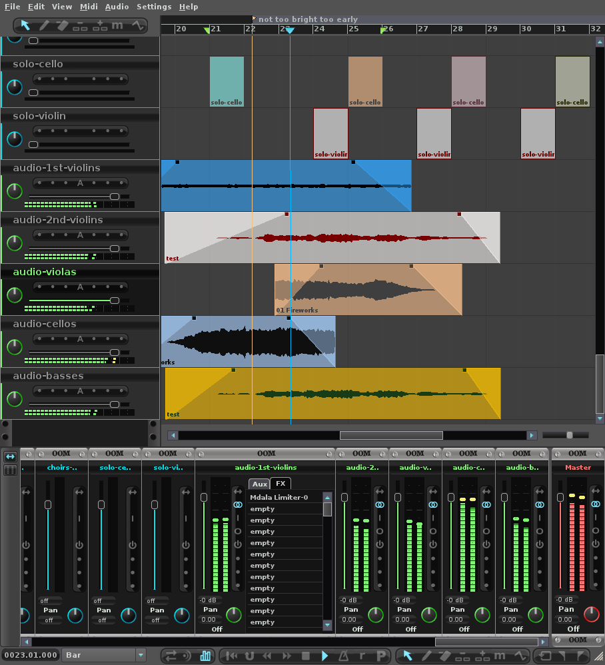605x665 pixels.
Task: Click the metronome icon in transport bar
Action: (x=343, y=656)
